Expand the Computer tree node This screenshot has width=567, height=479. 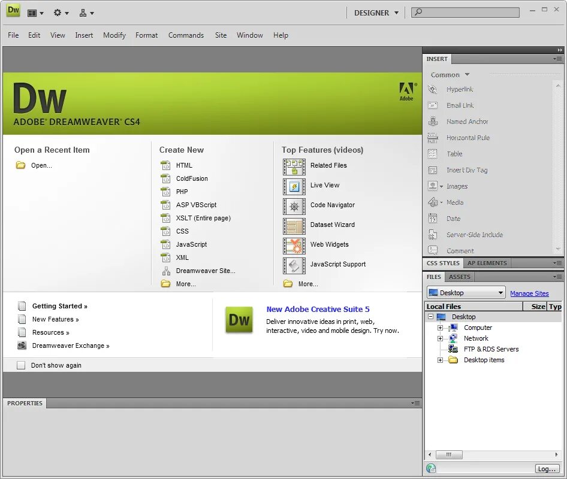(440, 328)
